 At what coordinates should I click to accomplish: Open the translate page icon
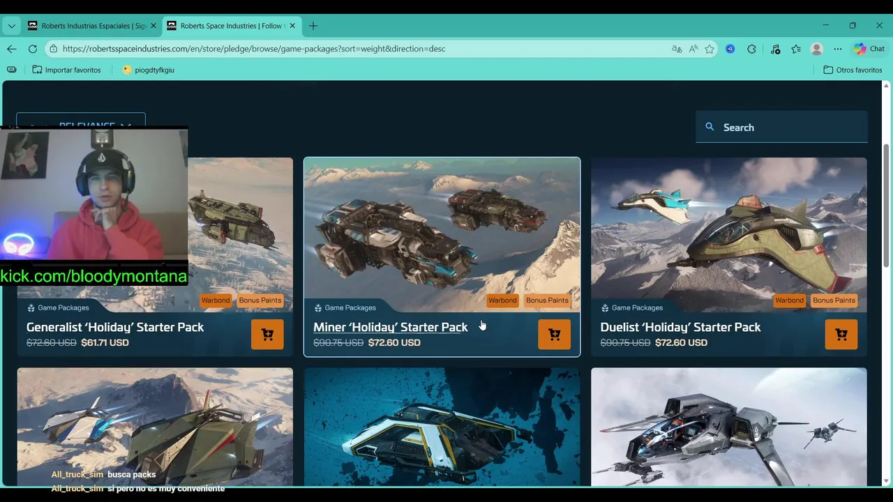point(676,49)
